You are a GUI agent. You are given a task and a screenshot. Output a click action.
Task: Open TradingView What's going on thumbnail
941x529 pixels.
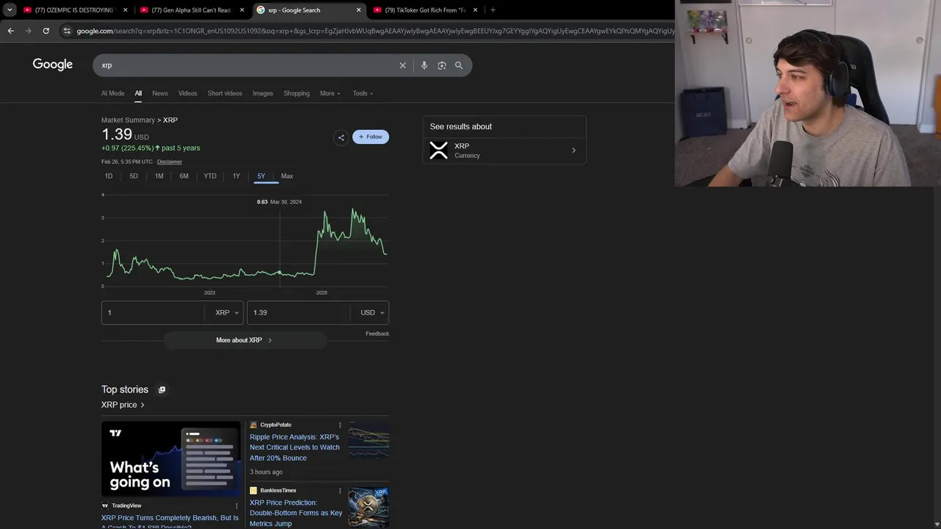tap(171, 457)
